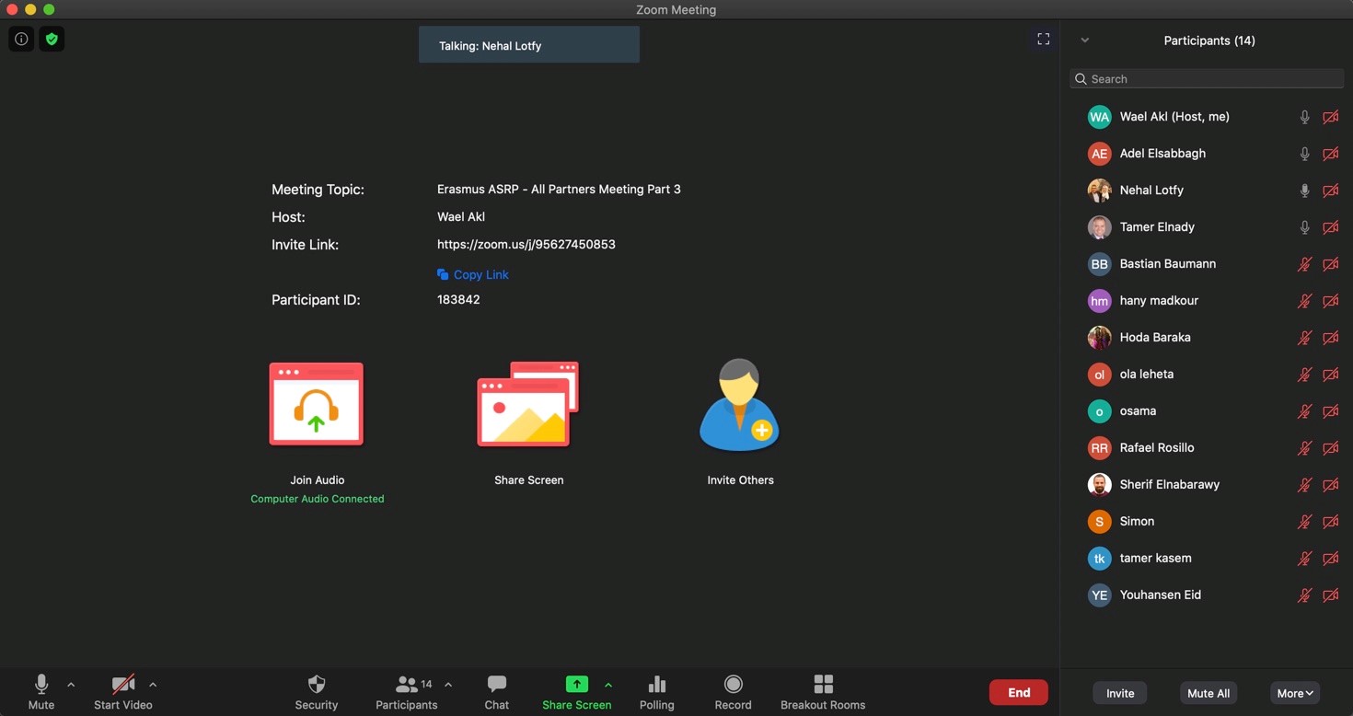
Task: Click the "Computer Audio Connected" status text
Action: pos(317,499)
